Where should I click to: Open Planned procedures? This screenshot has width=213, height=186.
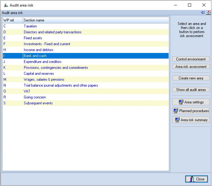(191, 111)
